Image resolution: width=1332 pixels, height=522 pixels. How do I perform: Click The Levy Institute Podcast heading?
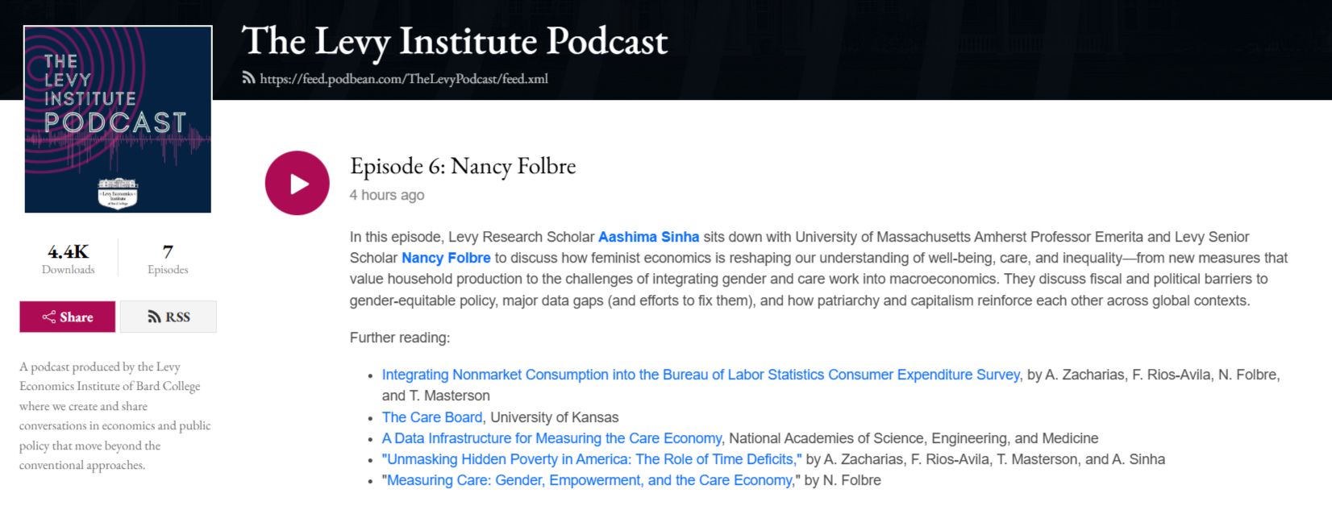455,41
